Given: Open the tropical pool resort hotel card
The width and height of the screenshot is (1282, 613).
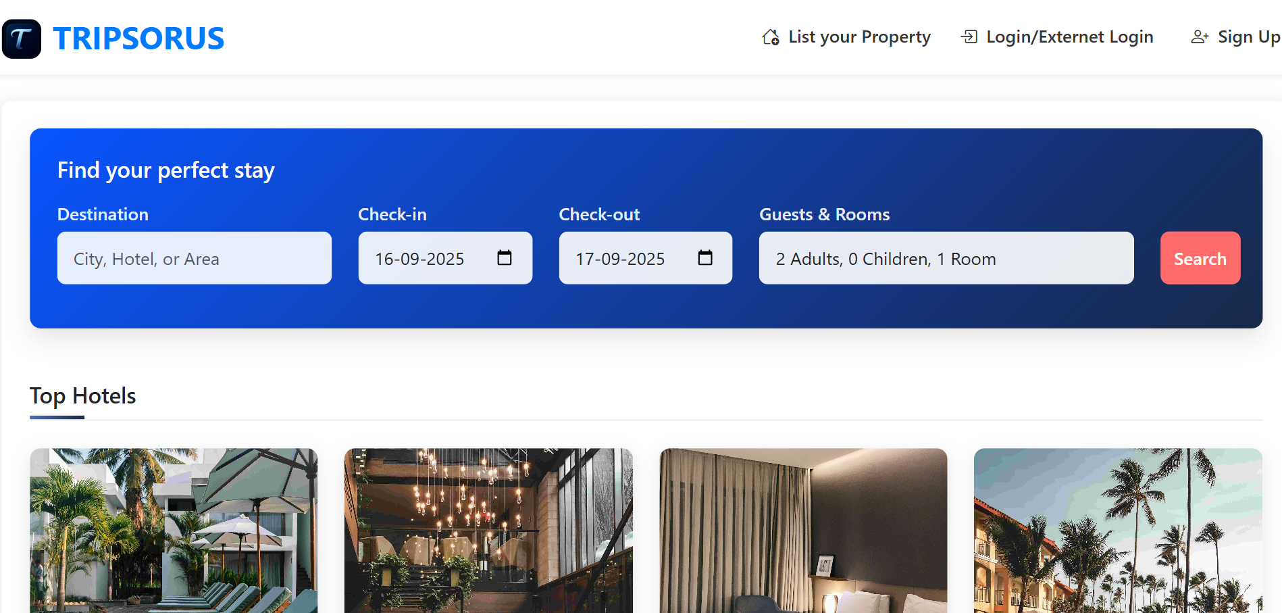Looking at the screenshot, I should (x=174, y=531).
